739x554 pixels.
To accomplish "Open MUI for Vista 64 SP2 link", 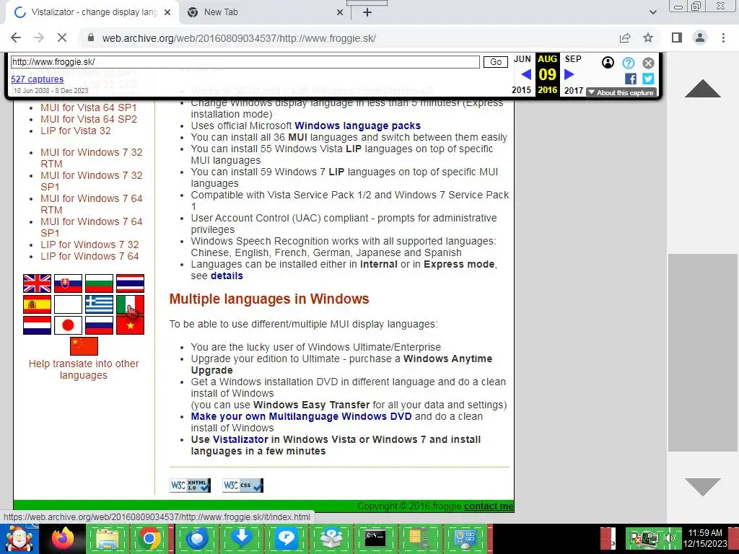I will click(89, 119).
